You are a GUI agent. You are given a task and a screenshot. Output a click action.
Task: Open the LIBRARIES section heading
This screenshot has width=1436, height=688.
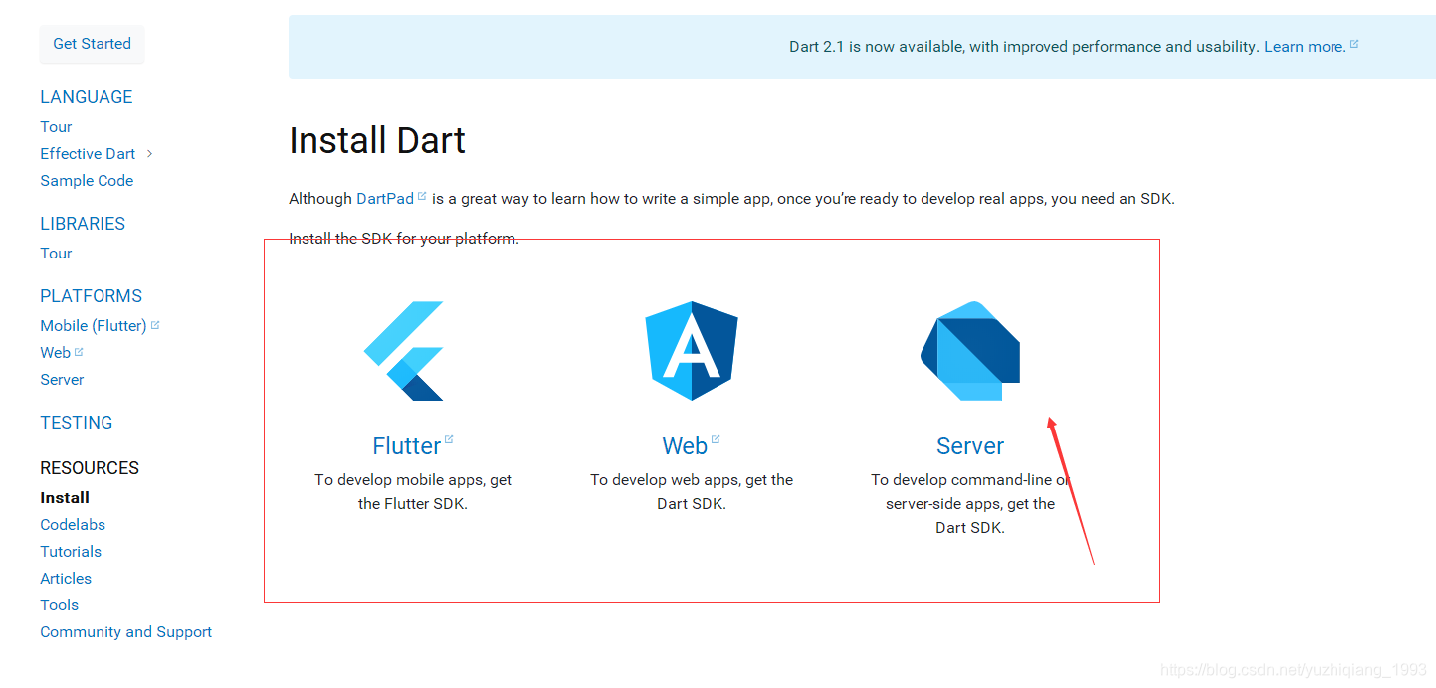(x=83, y=224)
